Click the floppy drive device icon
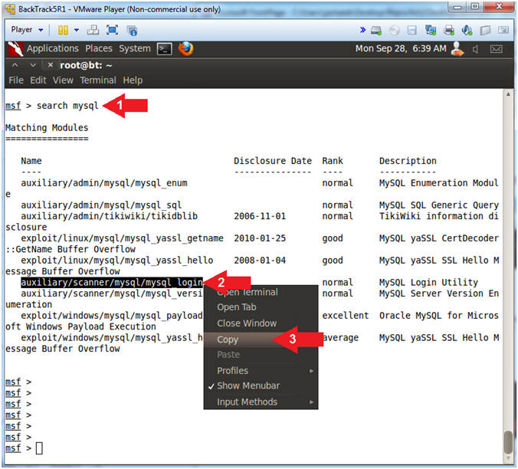The height and width of the screenshot is (469, 518). pos(411,31)
